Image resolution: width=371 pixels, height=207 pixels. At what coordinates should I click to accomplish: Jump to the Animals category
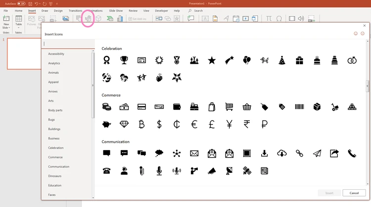point(53,73)
